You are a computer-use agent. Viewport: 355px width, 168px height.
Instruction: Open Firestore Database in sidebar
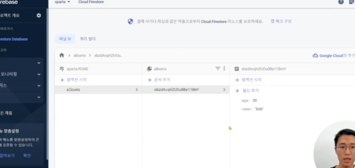pos(14,39)
